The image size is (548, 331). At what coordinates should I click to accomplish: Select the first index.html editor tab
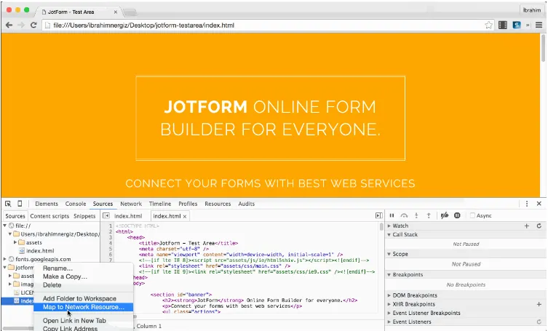(x=128, y=216)
